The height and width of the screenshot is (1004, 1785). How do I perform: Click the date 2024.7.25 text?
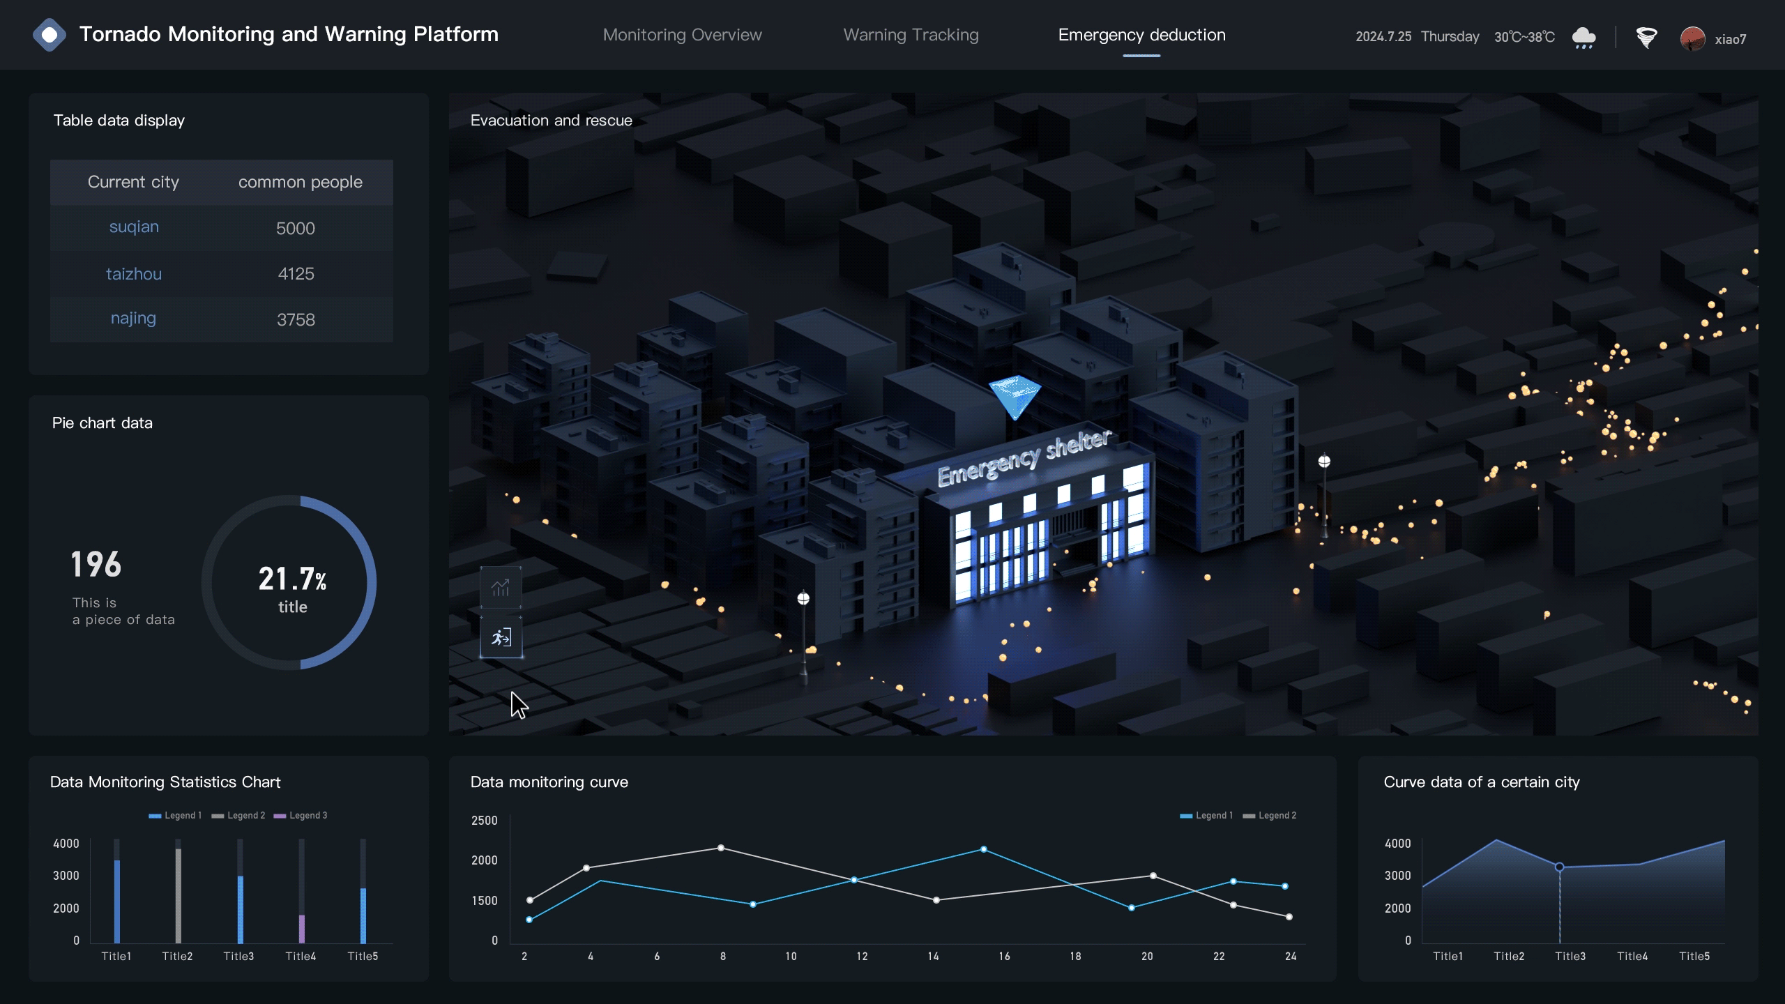click(x=1383, y=36)
